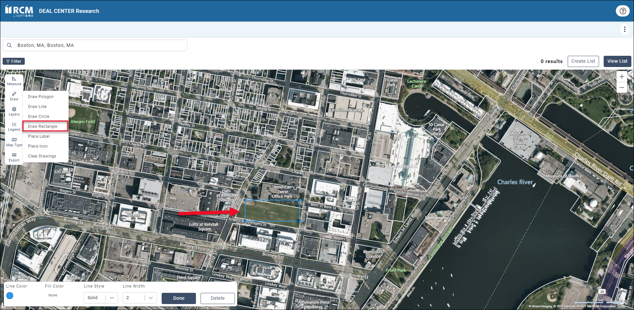634x310 pixels.
Task: Open the three-dot more options menu
Action: (624, 29)
